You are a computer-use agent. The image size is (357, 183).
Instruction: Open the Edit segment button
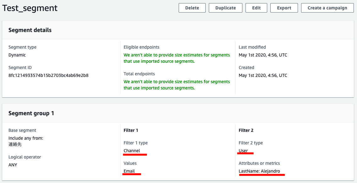coord(256,8)
